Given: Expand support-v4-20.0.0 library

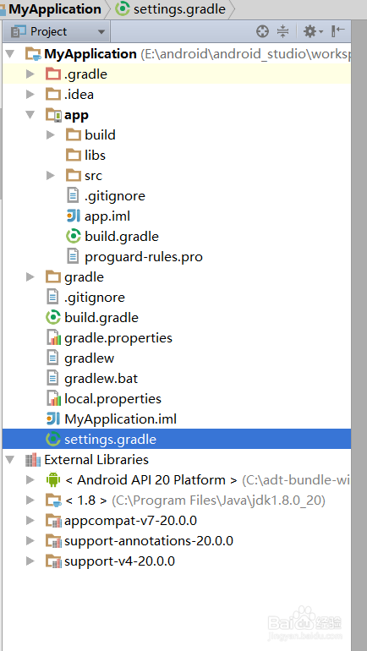Looking at the screenshot, I should [x=30, y=561].
